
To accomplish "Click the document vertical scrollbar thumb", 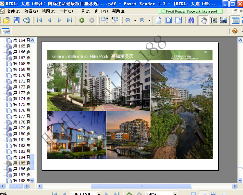I will (240, 168).
